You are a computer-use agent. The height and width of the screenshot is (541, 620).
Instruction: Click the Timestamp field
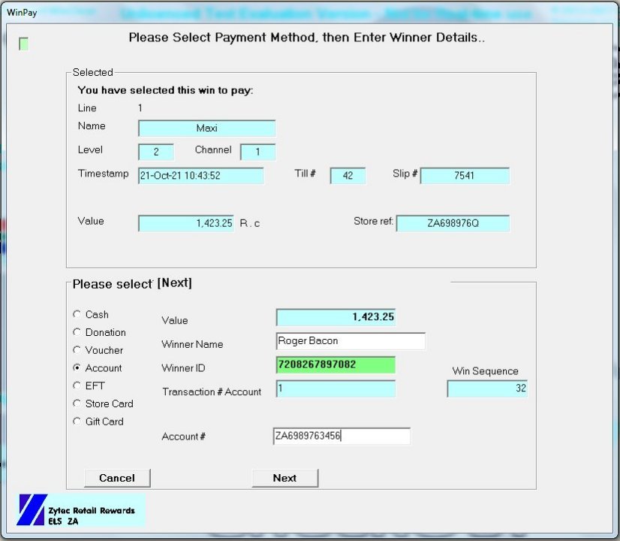[x=201, y=176]
